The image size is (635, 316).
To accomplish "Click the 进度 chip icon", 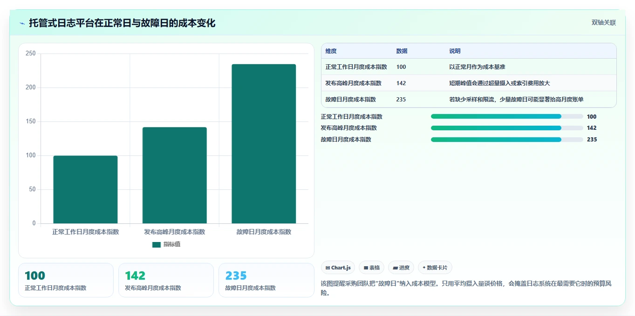I will coord(395,268).
